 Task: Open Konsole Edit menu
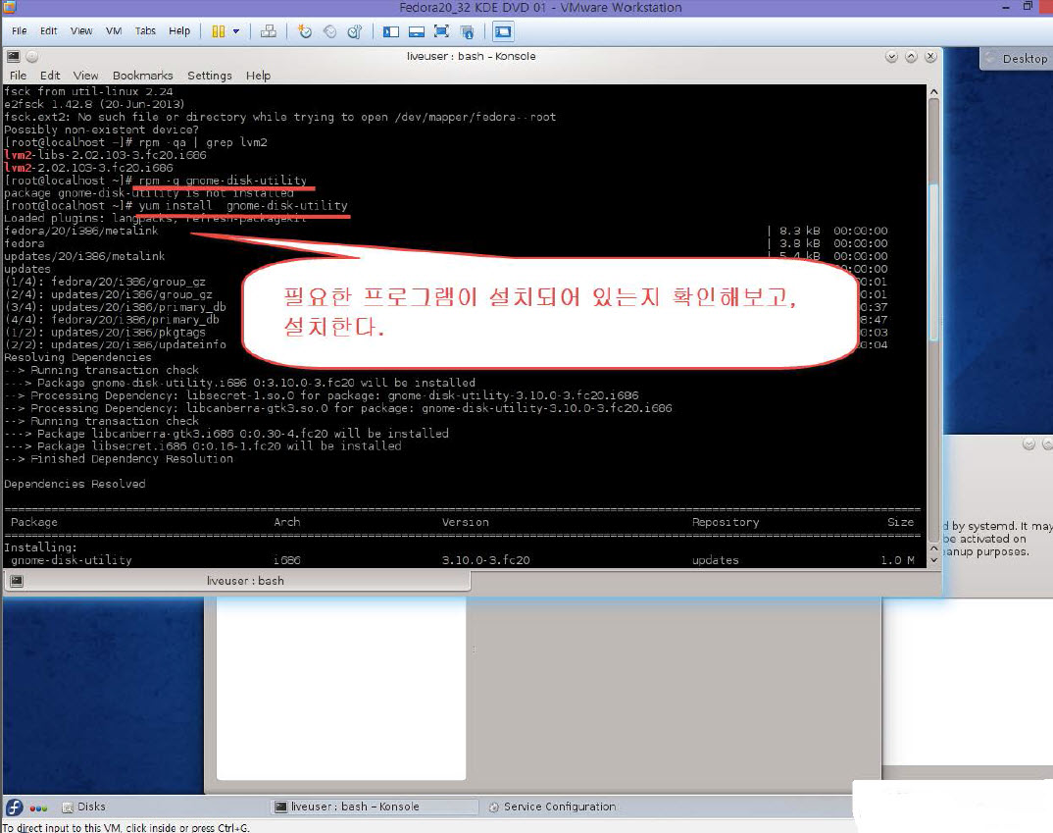[50, 76]
